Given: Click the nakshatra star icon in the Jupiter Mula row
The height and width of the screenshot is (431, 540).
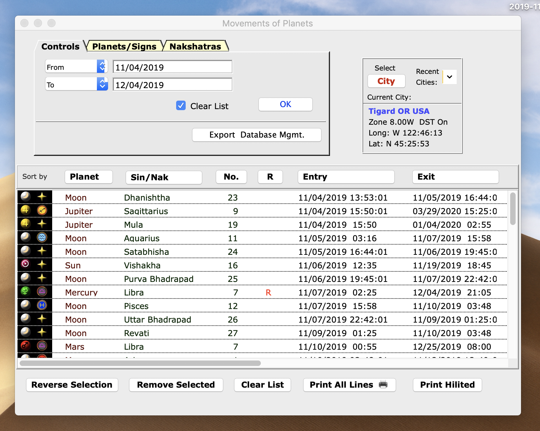Looking at the screenshot, I should [42, 224].
